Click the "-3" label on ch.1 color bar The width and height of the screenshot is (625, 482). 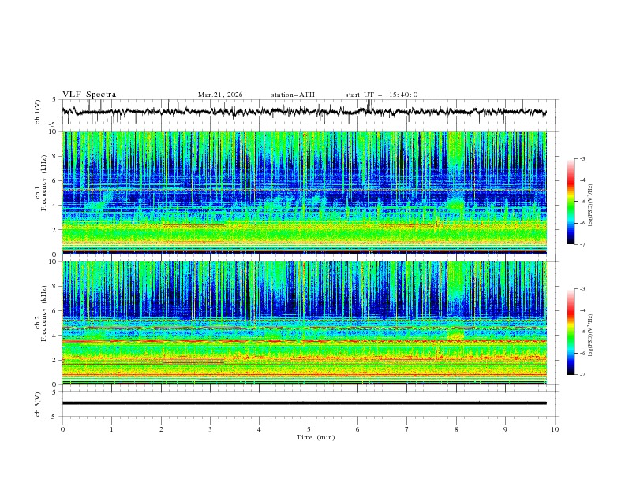point(582,158)
